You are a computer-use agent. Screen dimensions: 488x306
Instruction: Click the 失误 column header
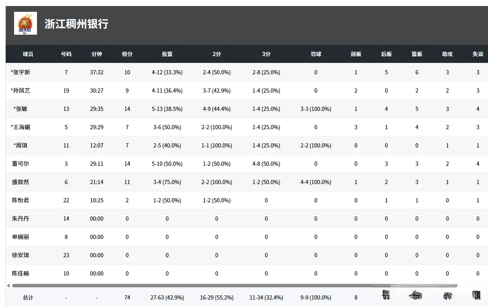(x=478, y=54)
